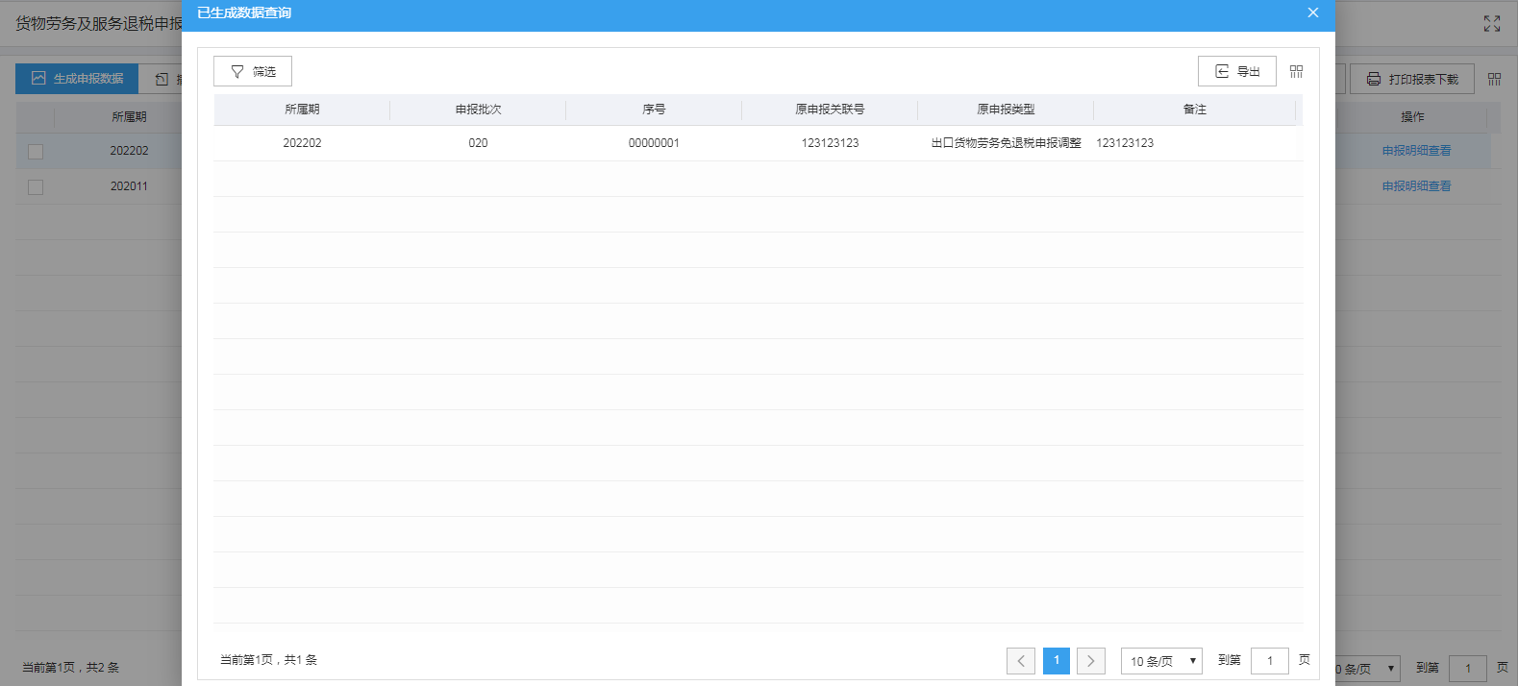Click the 导出 export button
1518x686 pixels.
1237,71
